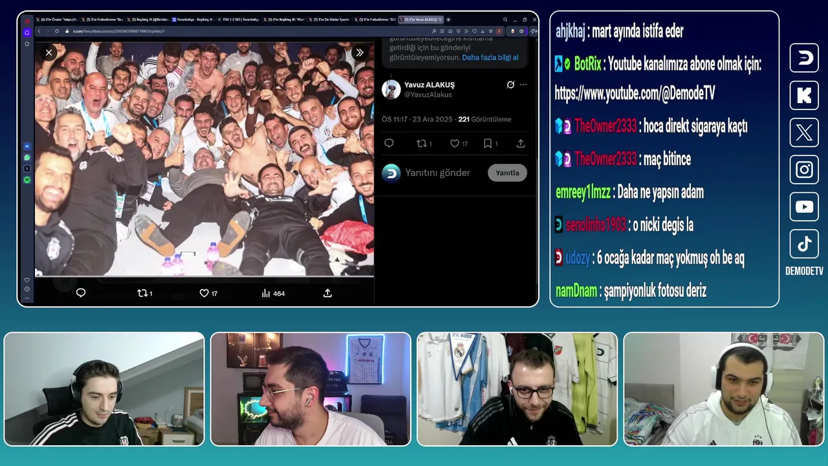This screenshot has height=466, width=828.
Task: Click the browser address bar URL
Action: (x=119, y=31)
